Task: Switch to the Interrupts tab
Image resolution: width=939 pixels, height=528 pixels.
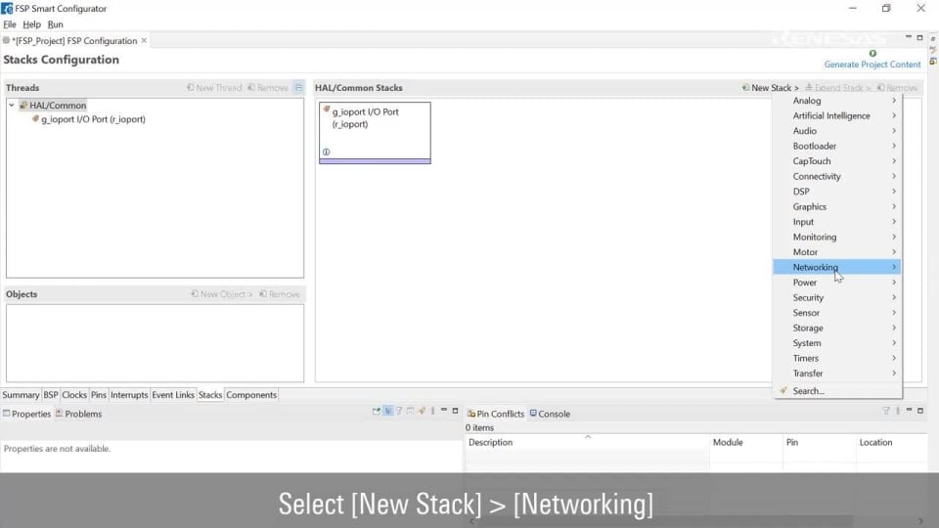Action: (129, 395)
